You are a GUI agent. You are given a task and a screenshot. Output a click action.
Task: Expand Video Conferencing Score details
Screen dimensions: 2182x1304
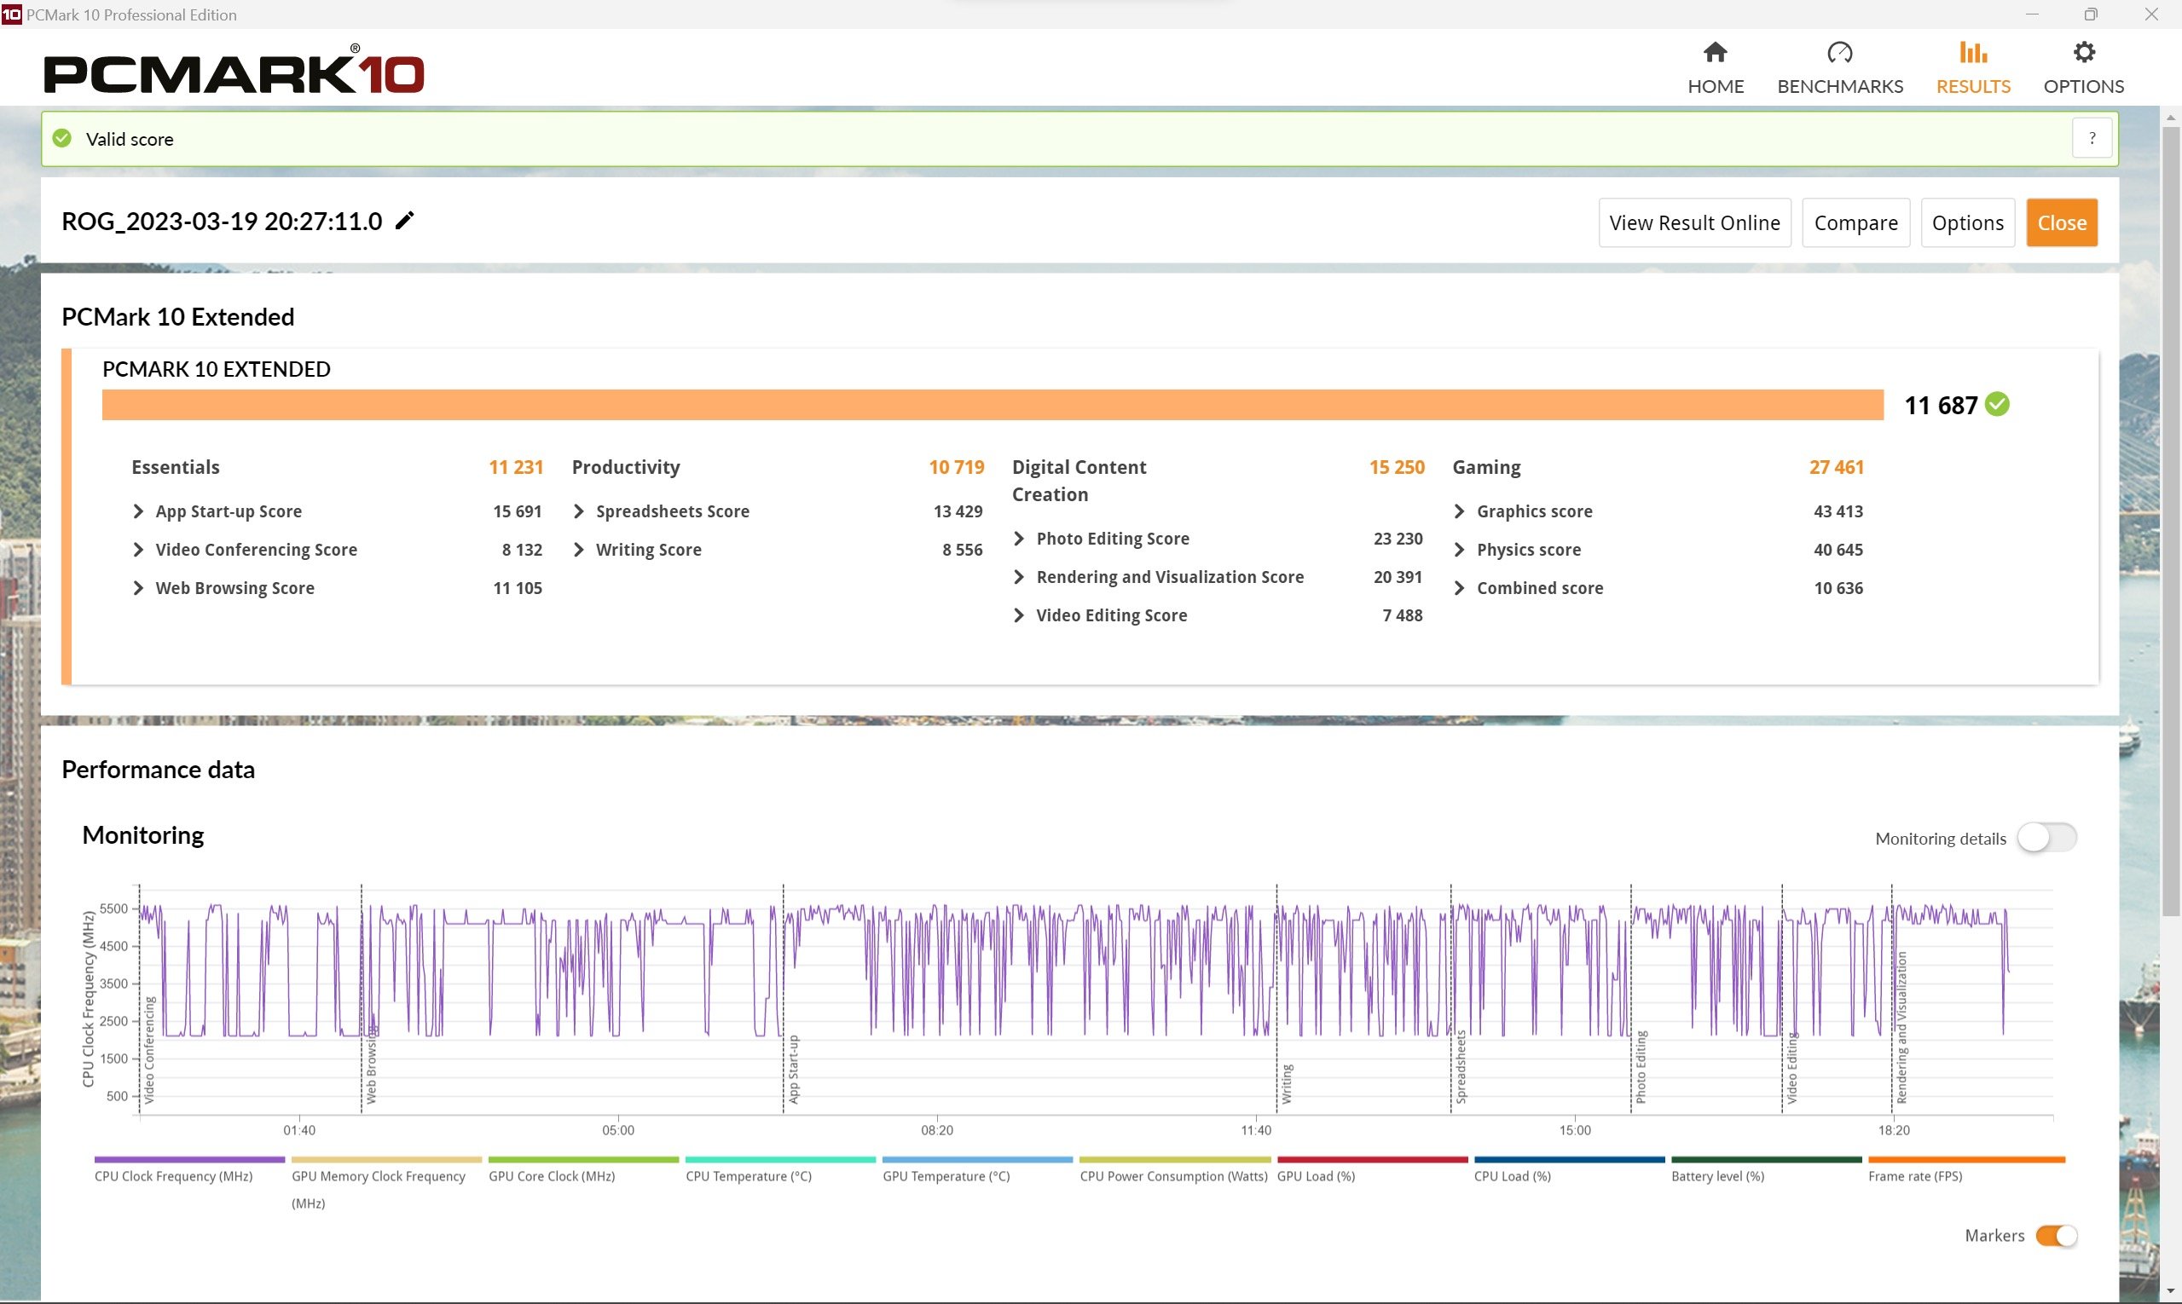tap(138, 550)
